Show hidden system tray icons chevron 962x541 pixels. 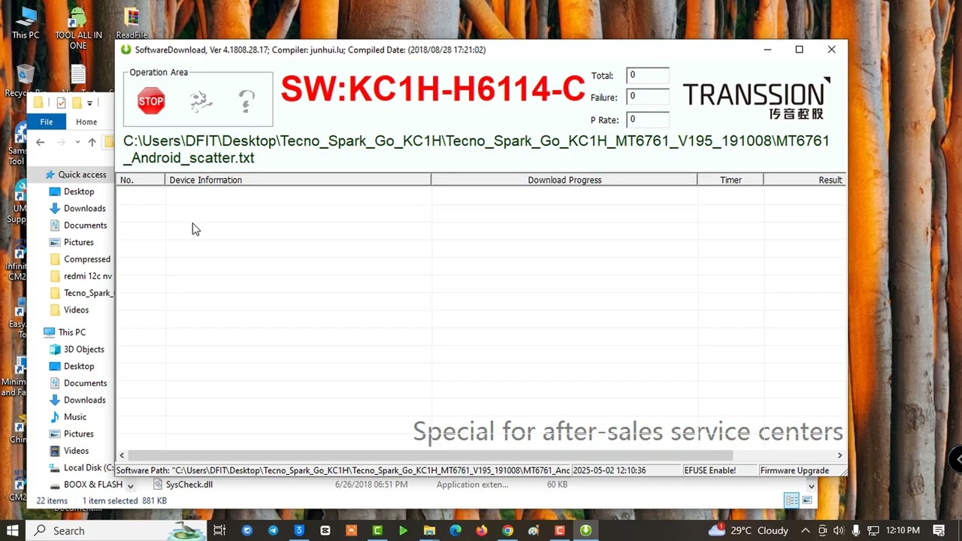tap(805, 530)
